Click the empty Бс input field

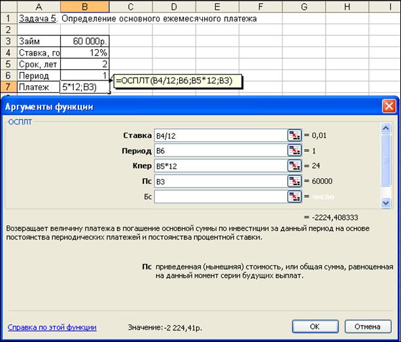coord(220,196)
